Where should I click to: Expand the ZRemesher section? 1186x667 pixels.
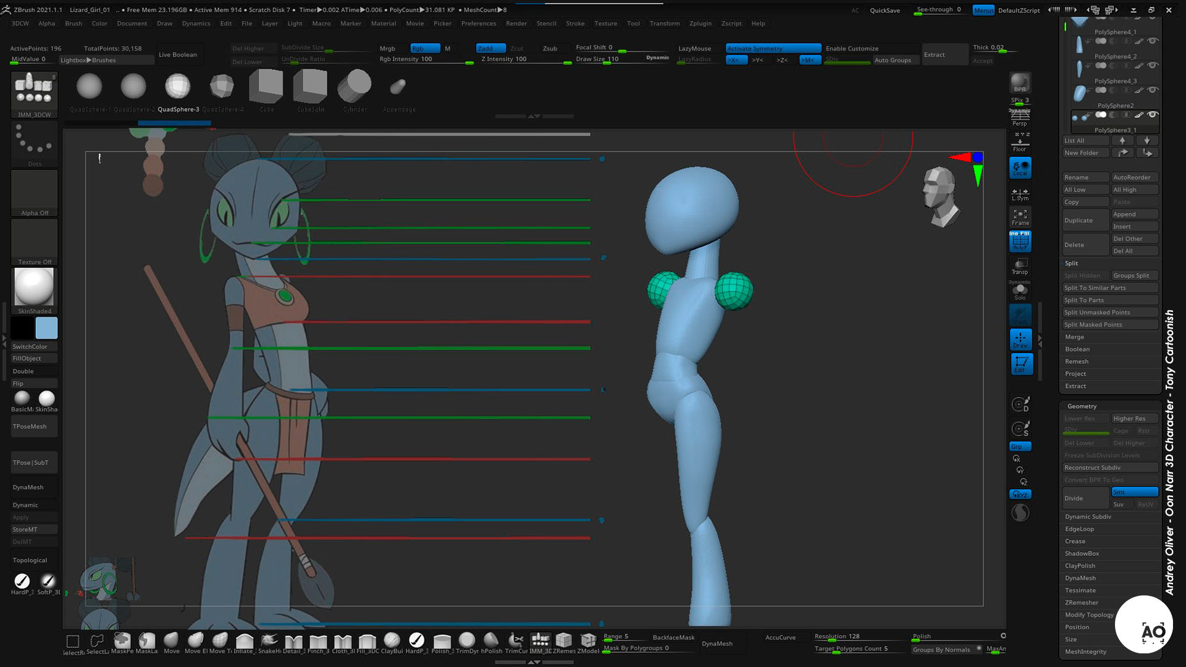click(1081, 603)
